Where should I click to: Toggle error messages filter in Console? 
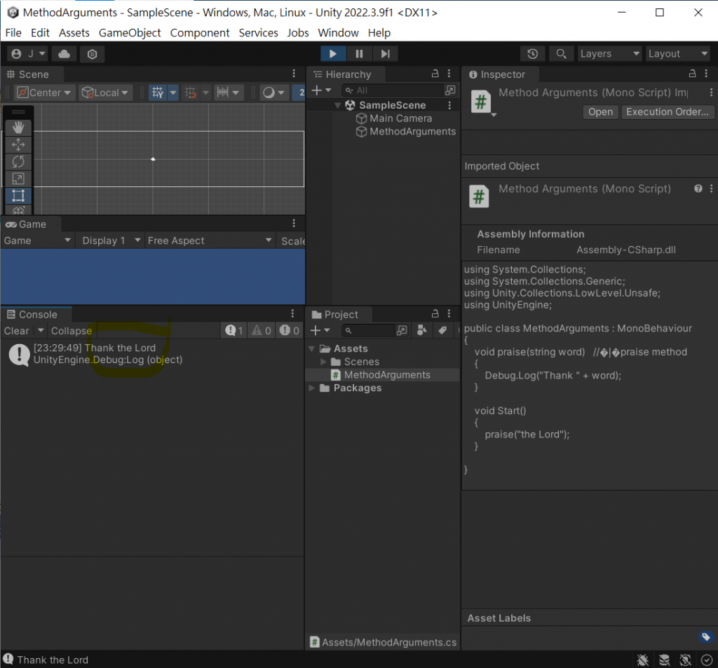tap(290, 331)
